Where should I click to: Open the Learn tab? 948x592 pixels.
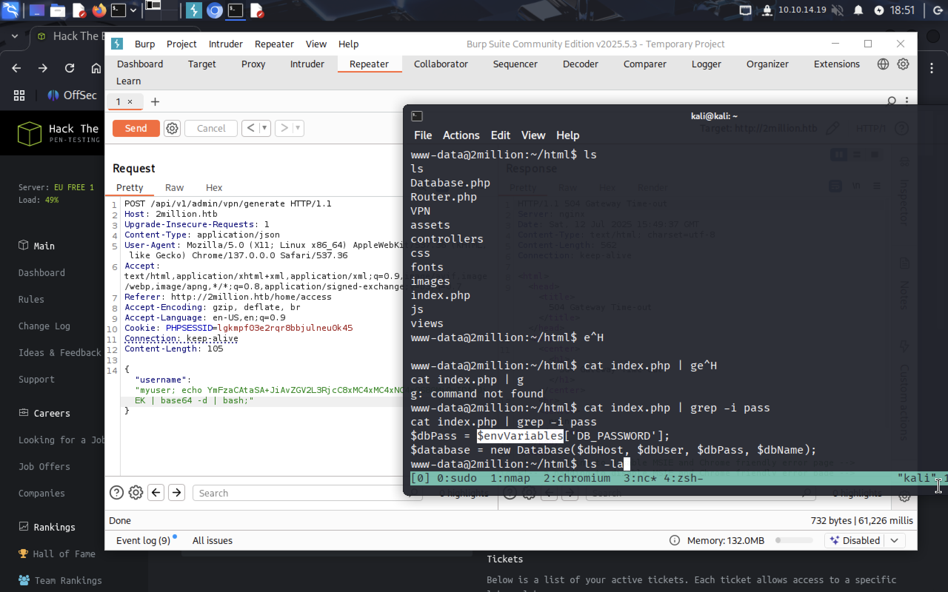(128, 81)
